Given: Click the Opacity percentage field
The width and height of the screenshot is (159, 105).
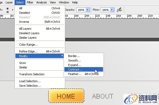Looking at the screenshot, I should pyautogui.click(x=81, y=10).
